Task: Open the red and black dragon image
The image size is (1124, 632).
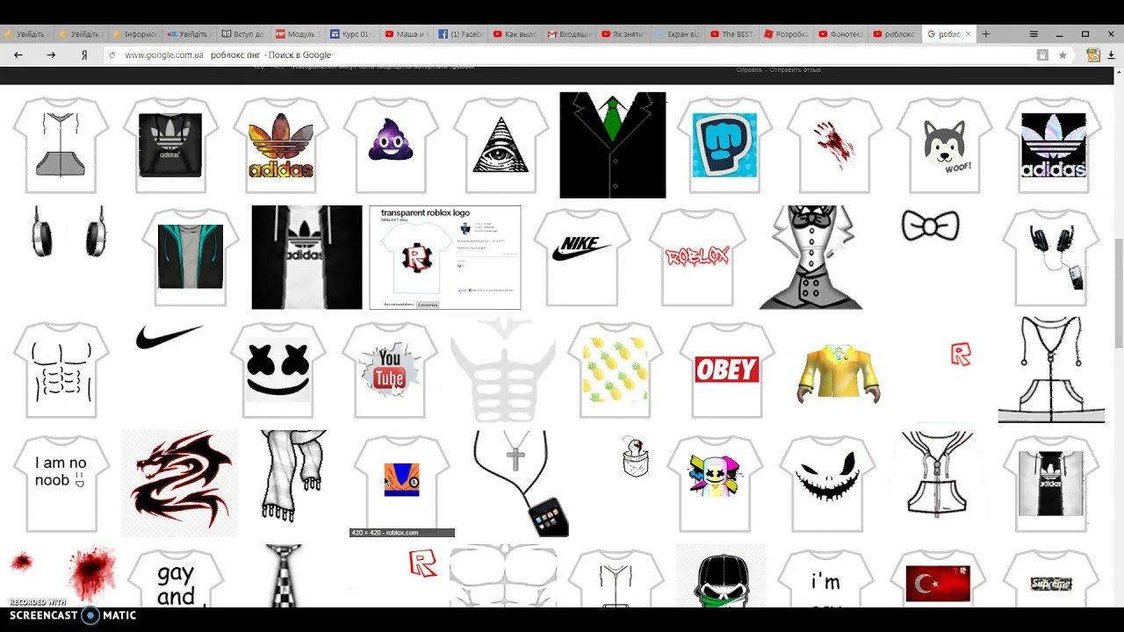Action: pyautogui.click(x=179, y=483)
